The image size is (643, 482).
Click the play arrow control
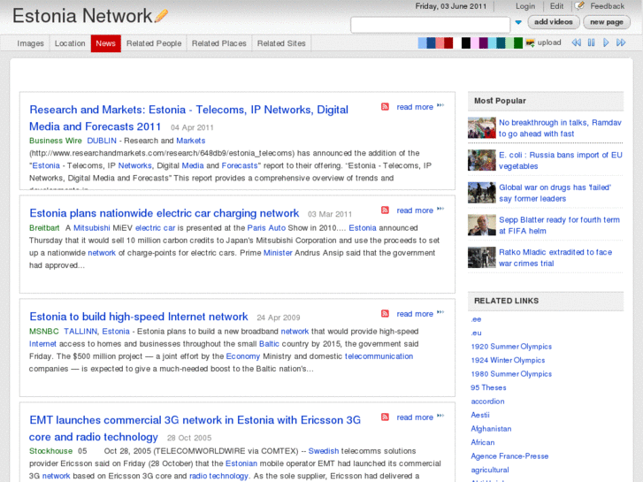pos(606,42)
